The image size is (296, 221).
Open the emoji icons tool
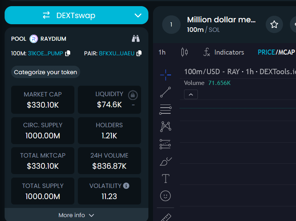point(165,196)
